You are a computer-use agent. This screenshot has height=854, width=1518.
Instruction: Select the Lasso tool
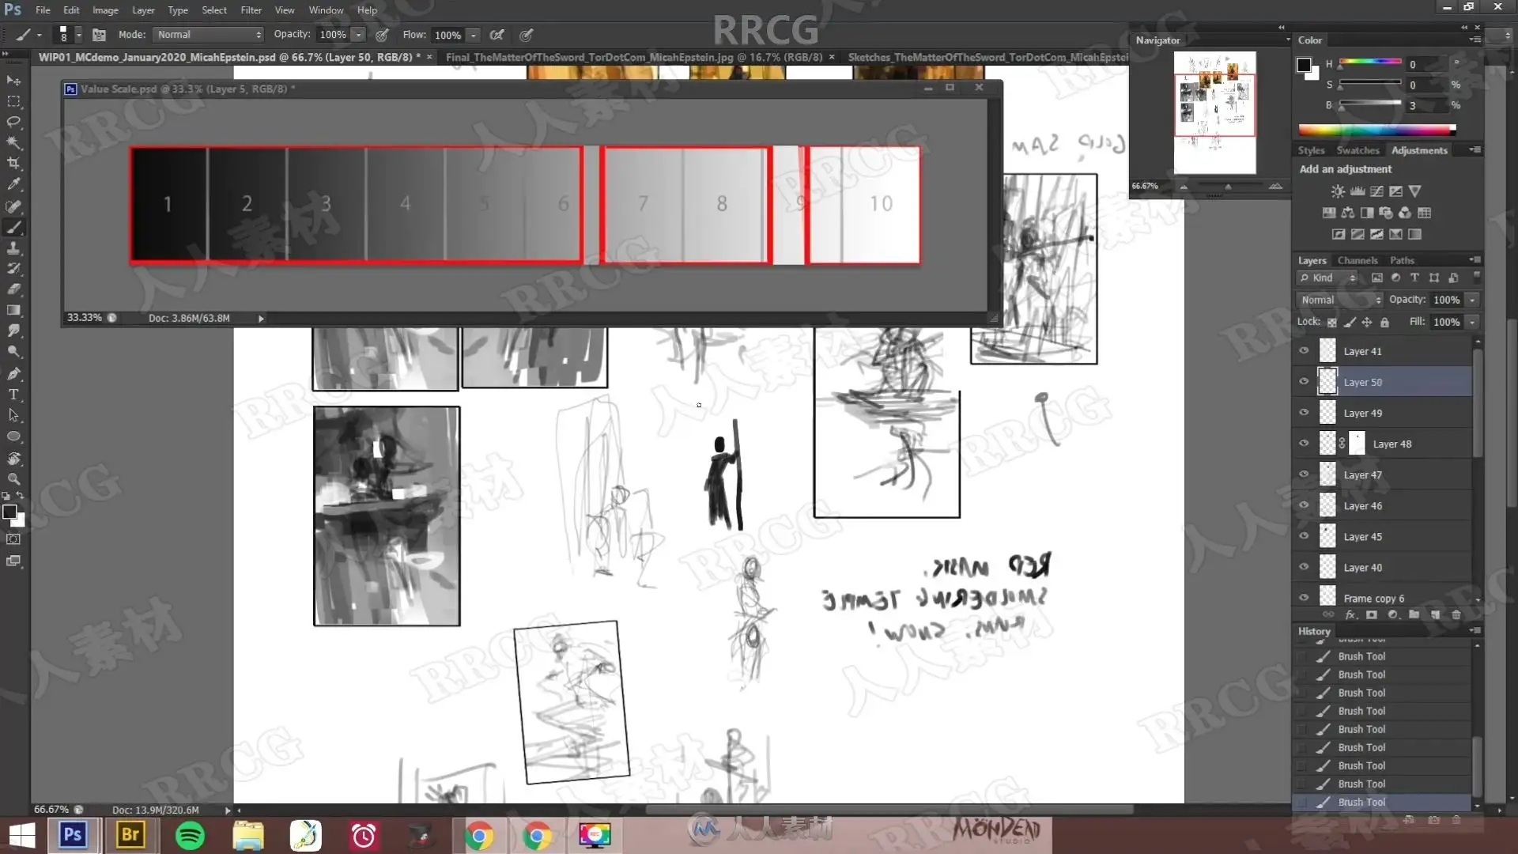pos(13,122)
